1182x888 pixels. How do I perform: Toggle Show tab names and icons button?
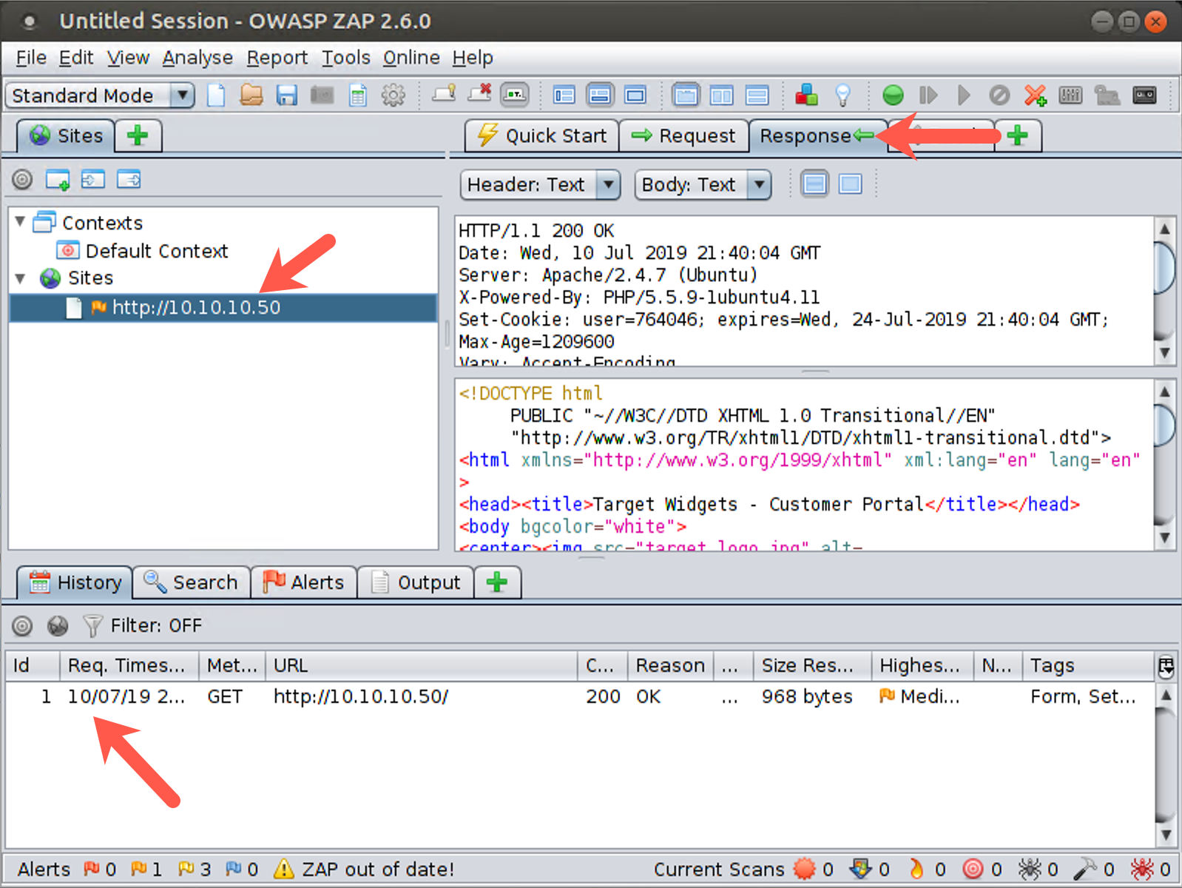coord(515,95)
